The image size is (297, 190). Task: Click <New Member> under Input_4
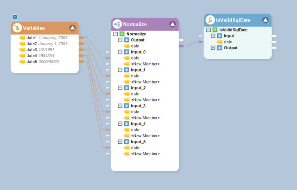coord(145,136)
